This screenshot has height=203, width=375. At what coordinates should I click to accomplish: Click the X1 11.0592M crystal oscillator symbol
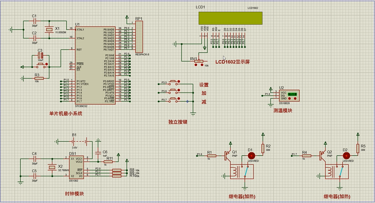tap(49, 31)
